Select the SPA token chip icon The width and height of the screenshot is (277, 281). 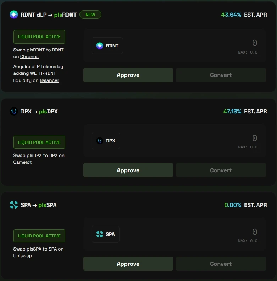point(100,234)
